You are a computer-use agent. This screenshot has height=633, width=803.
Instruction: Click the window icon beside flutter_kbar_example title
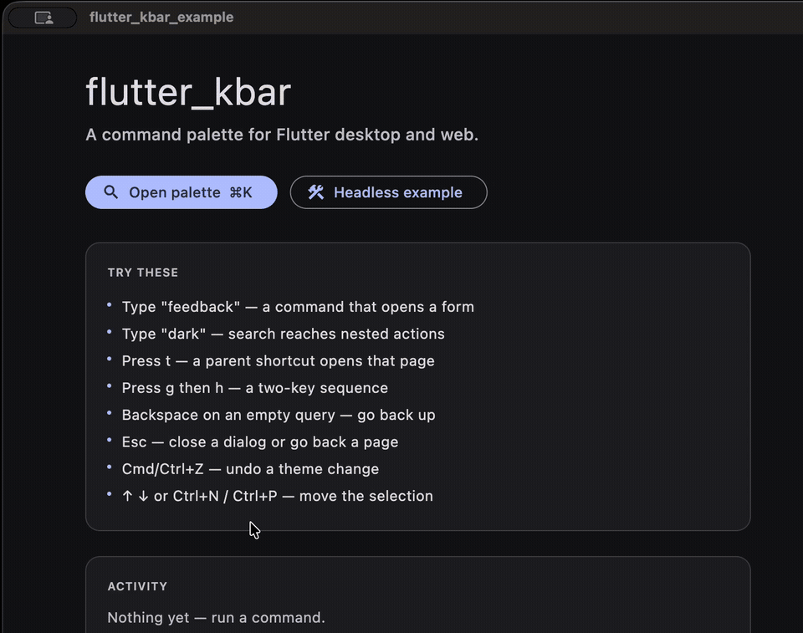click(43, 18)
